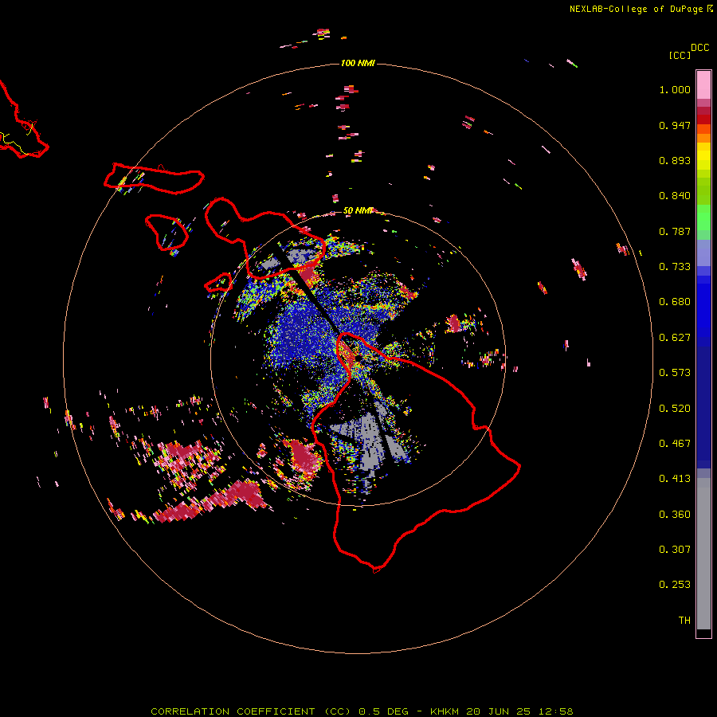The image size is (717, 717).
Task: Click the gray lower section of color bar
Action: [x=703, y=554]
